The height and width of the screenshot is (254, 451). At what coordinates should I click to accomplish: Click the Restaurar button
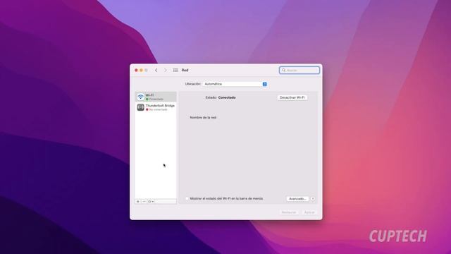point(289,212)
